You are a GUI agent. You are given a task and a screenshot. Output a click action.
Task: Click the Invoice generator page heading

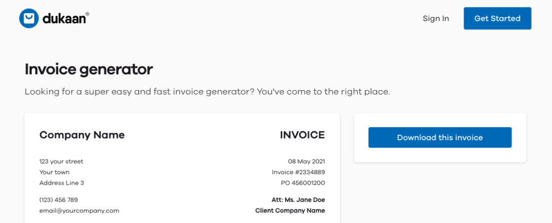pyautogui.click(x=89, y=69)
